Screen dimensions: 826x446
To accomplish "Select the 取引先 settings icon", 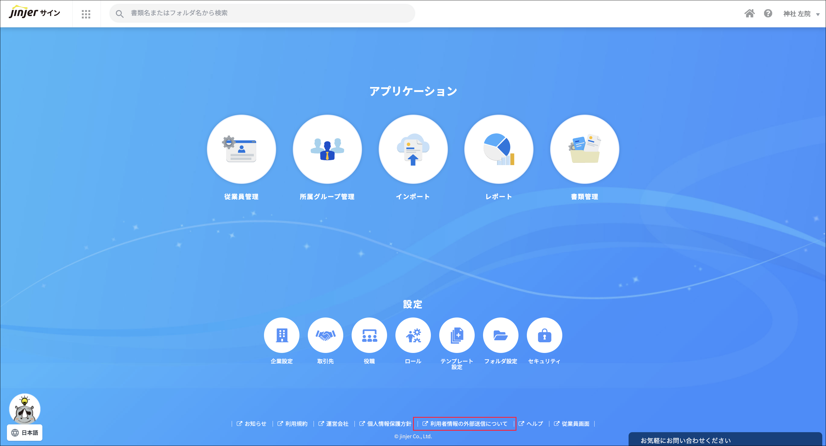I will tap(325, 335).
